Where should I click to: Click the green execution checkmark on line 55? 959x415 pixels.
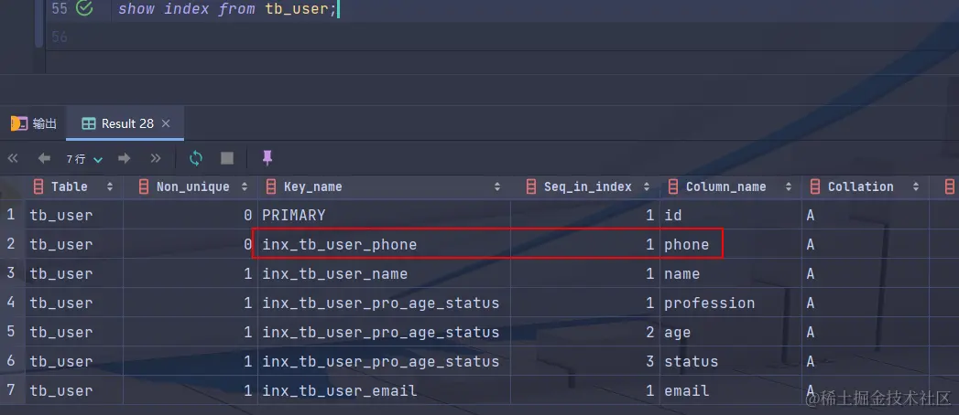pyautogui.click(x=84, y=8)
